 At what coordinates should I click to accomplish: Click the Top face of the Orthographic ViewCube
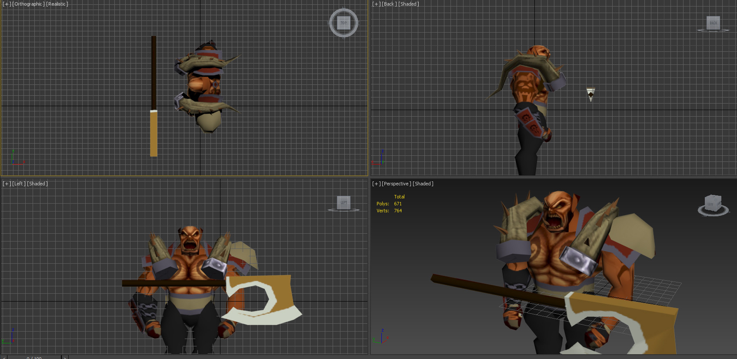pos(343,23)
